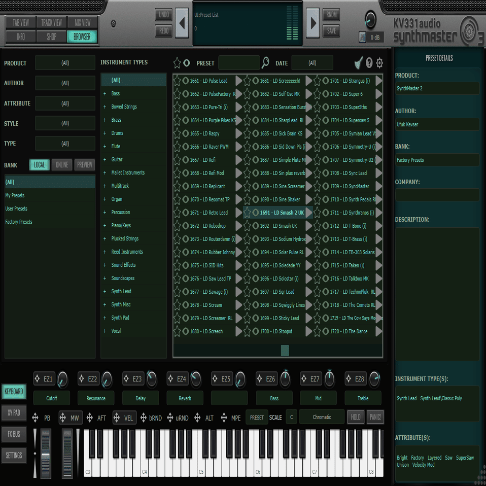Image resolution: width=486 pixels, height=486 pixels.
Task: Open the PRODUCT filter dropdown
Action: point(65,63)
